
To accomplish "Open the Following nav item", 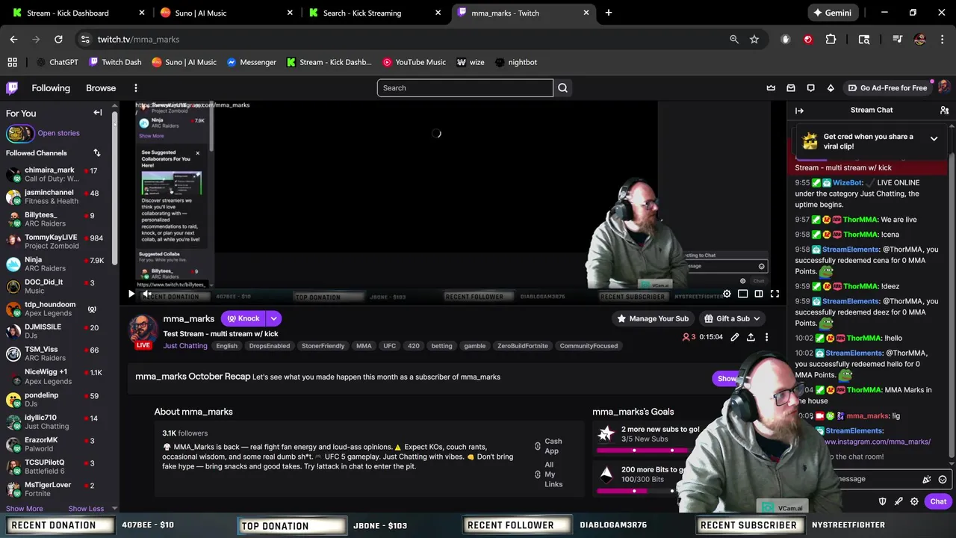I will [x=51, y=88].
